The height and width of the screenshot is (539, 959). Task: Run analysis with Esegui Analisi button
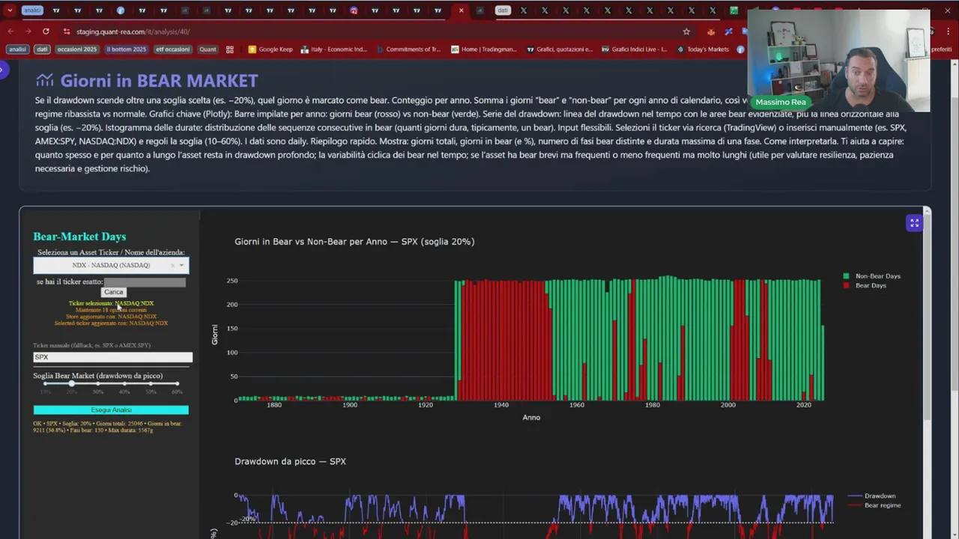[111, 410]
